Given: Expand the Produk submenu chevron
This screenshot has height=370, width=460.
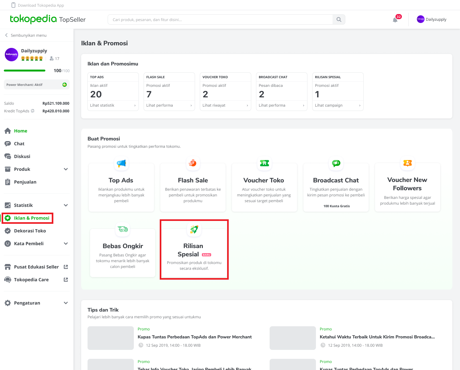Looking at the screenshot, I should point(66,169).
